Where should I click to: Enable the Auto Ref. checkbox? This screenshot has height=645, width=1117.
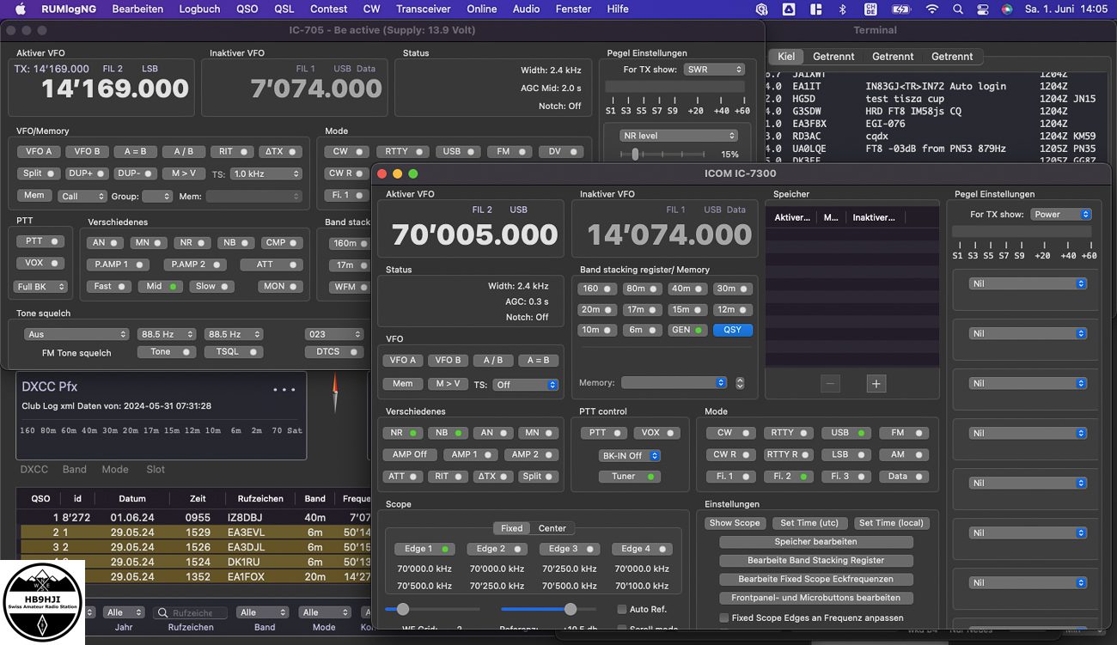tap(622, 610)
